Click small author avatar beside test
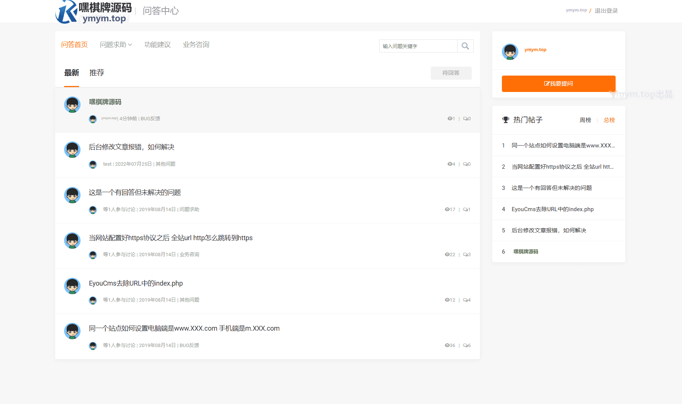The image size is (682, 404). point(93,164)
